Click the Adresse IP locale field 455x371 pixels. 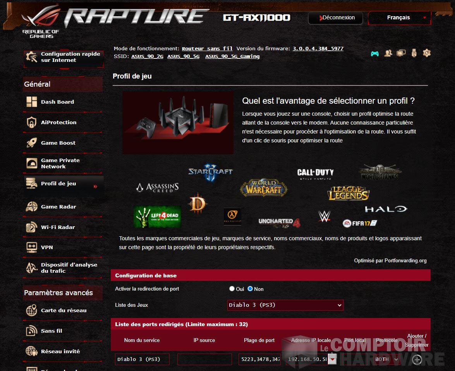point(307,359)
